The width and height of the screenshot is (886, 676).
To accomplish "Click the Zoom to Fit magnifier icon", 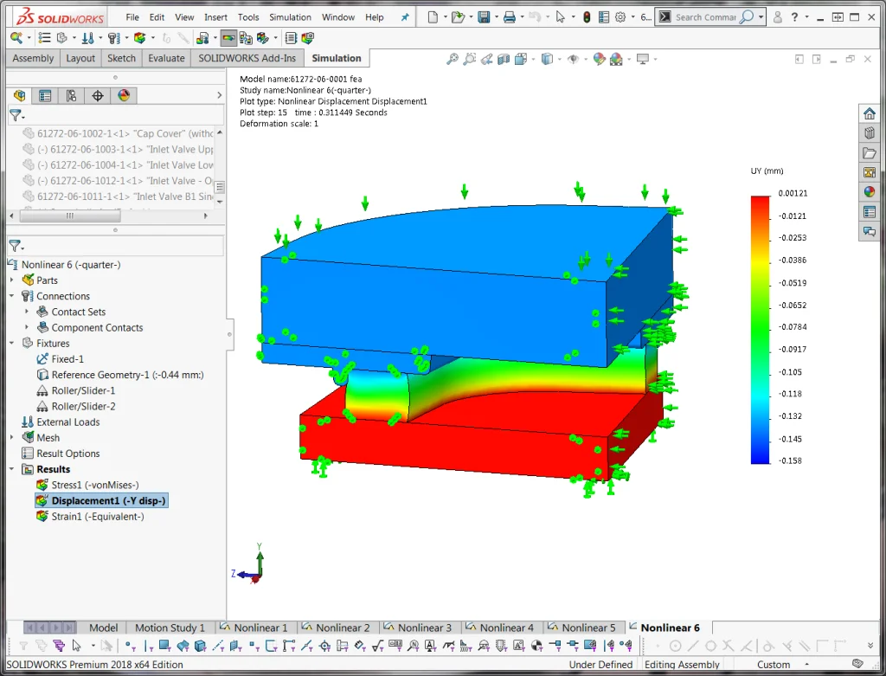I will pyautogui.click(x=453, y=59).
